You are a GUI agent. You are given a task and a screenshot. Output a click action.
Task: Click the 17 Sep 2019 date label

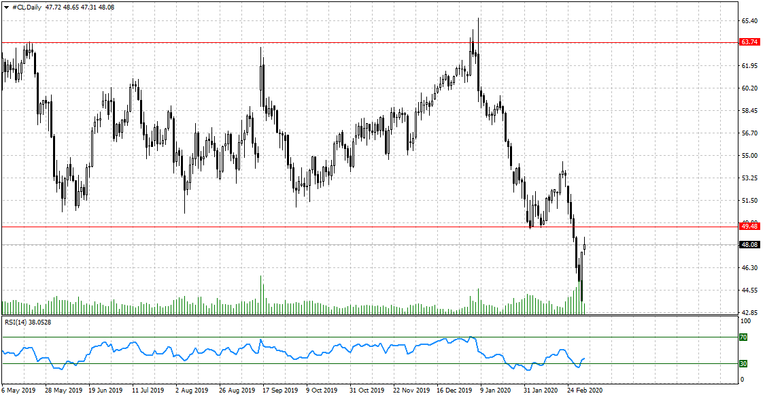click(x=280, y=391)
